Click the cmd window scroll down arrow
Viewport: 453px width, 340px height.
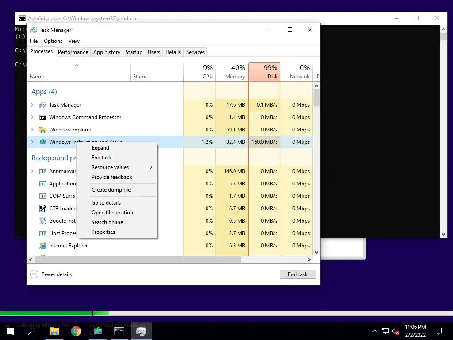coord(443,234)
